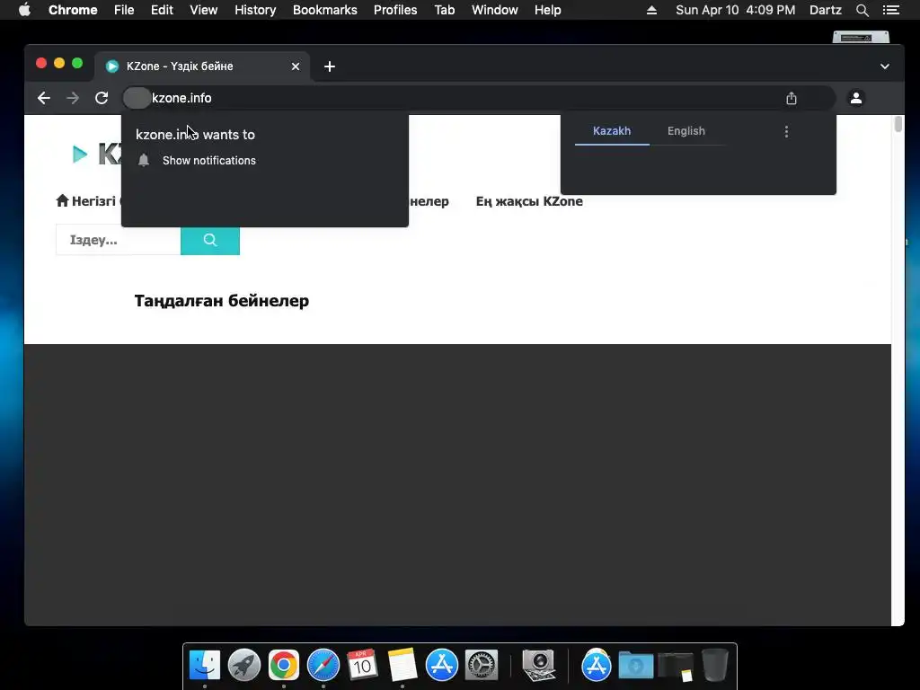Click the browser forward arrow
The image size is (920, 690).
point(73,98)
